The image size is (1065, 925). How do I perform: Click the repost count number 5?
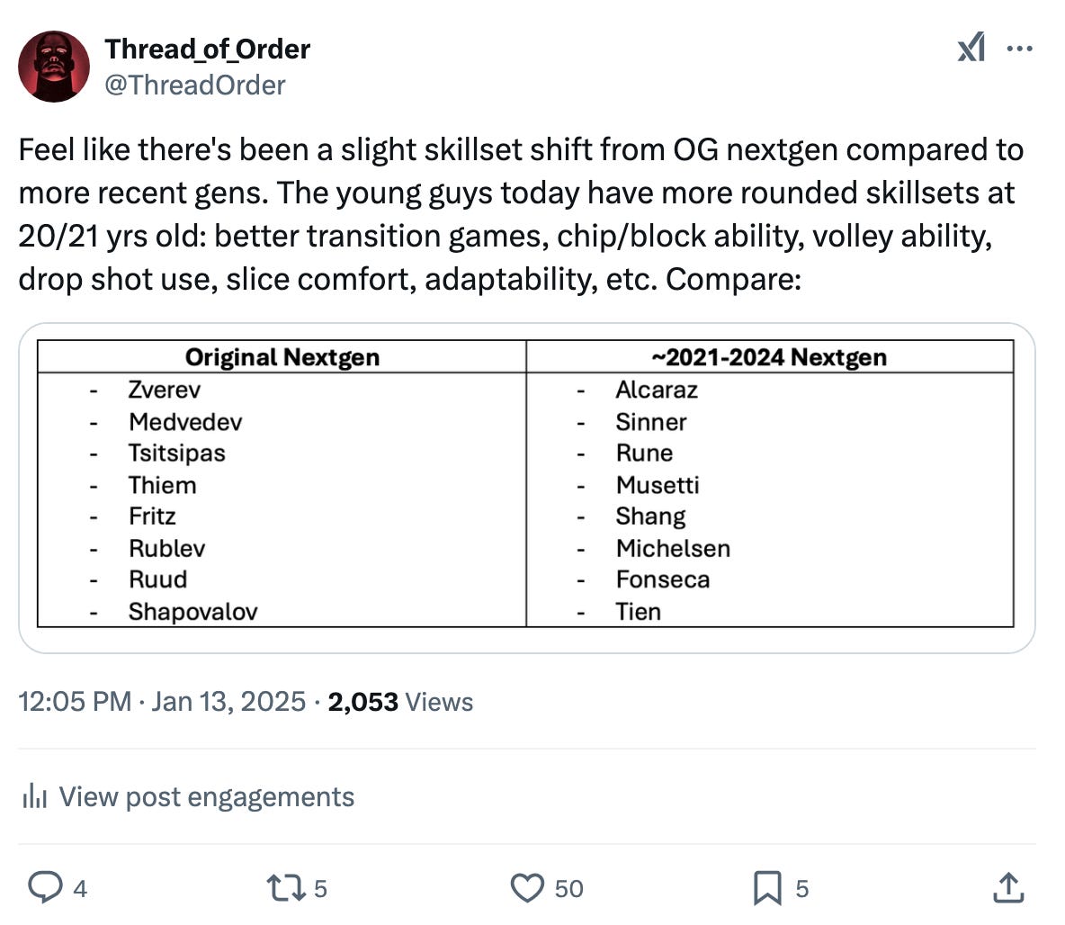320,889
